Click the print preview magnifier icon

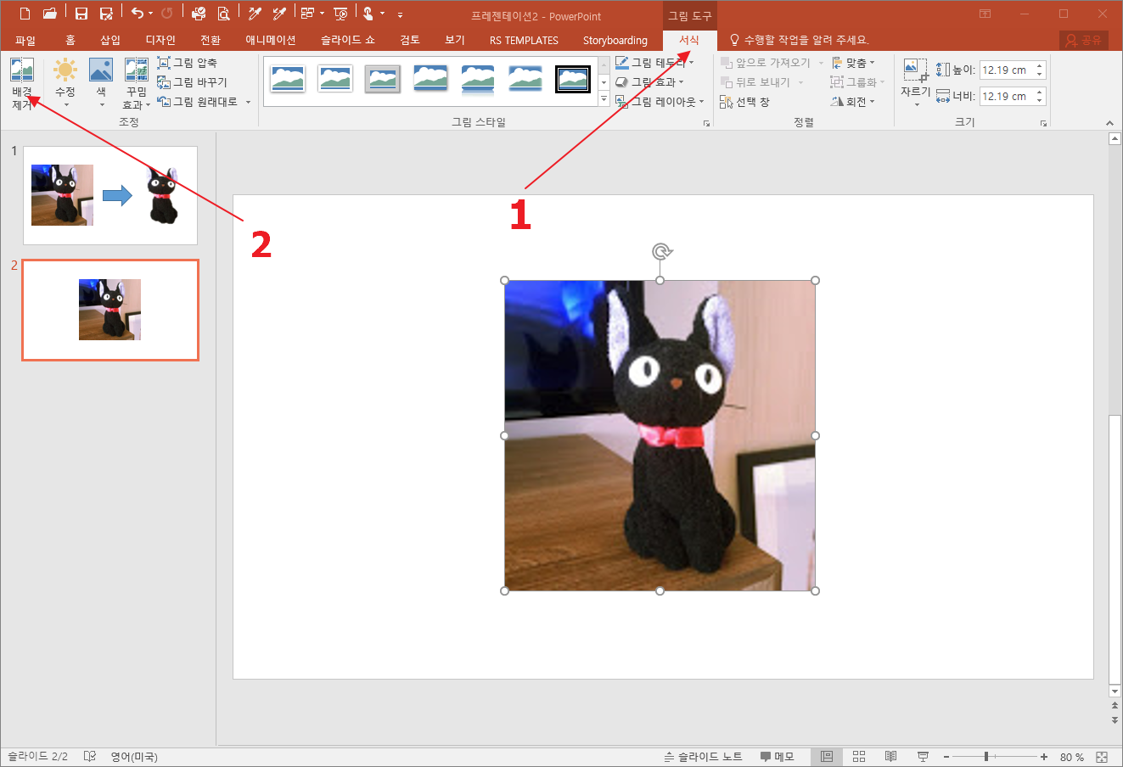(223, 14)
